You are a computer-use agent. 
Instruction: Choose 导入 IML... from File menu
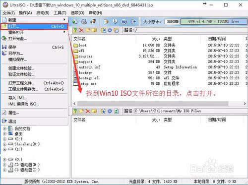[34, 98]
